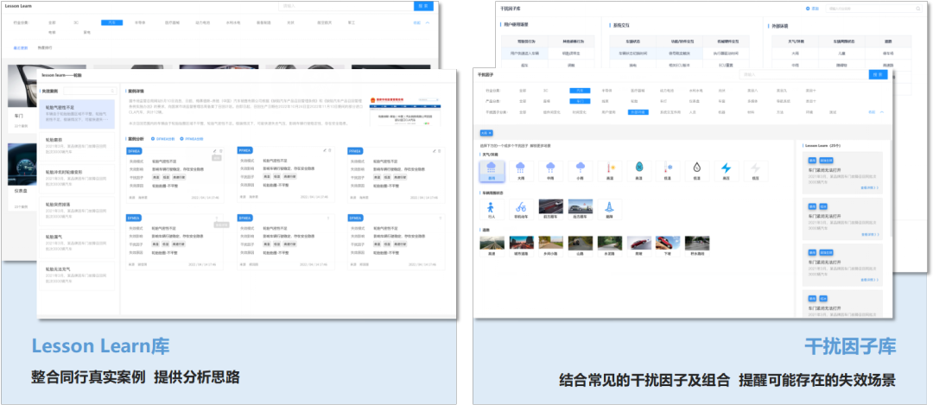Click delete icon on first DFMEA card
Viewport: 933px width, 405px height.
(221, 150)
